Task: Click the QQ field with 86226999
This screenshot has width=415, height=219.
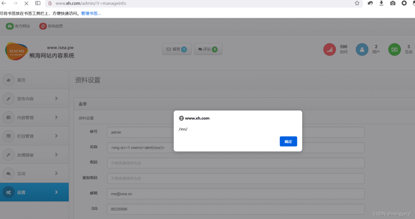Action: (x=236, y=209)
